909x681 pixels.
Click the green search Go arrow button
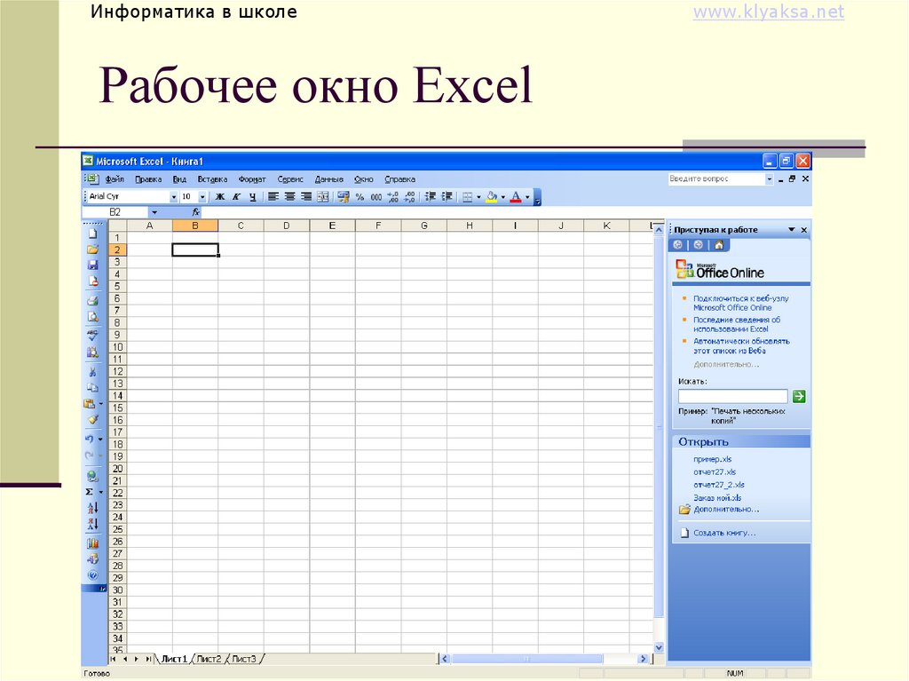799,396
